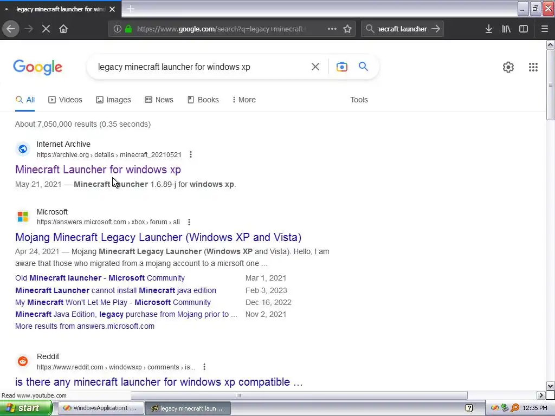Open the Library icon in toolbar

pos(506,29)
